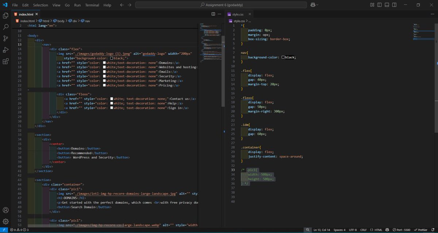
Task: Change language mode via HTML
Action: [x=379, y=230]
